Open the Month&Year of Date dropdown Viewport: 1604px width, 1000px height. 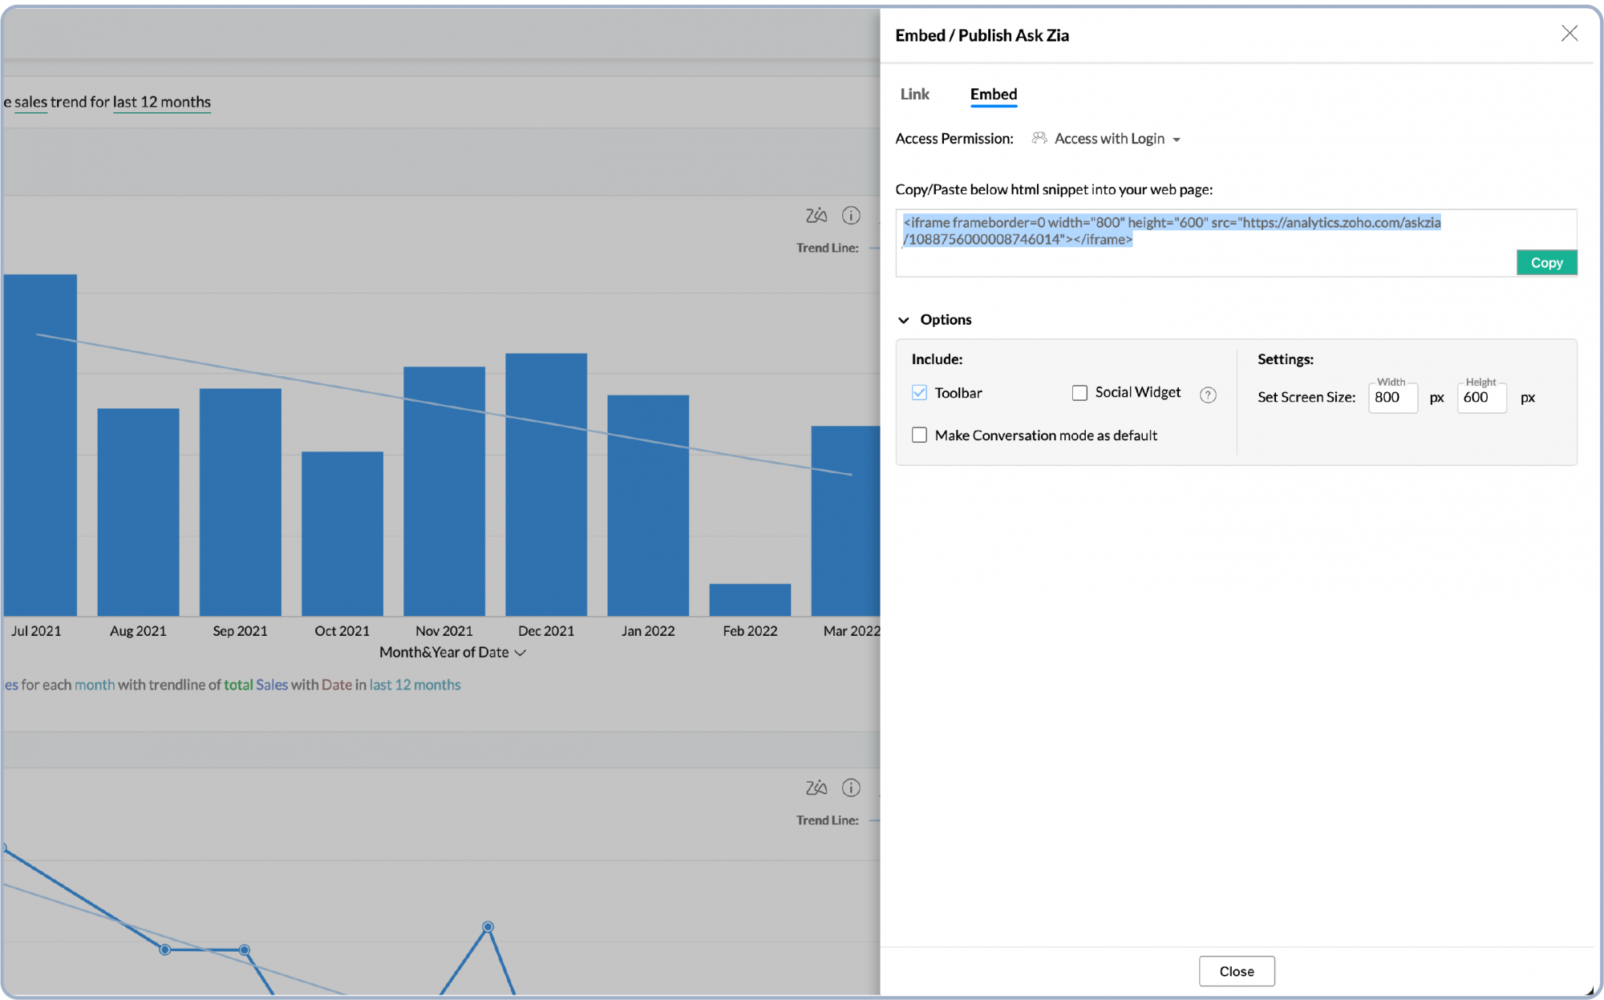tap(522, 652)
